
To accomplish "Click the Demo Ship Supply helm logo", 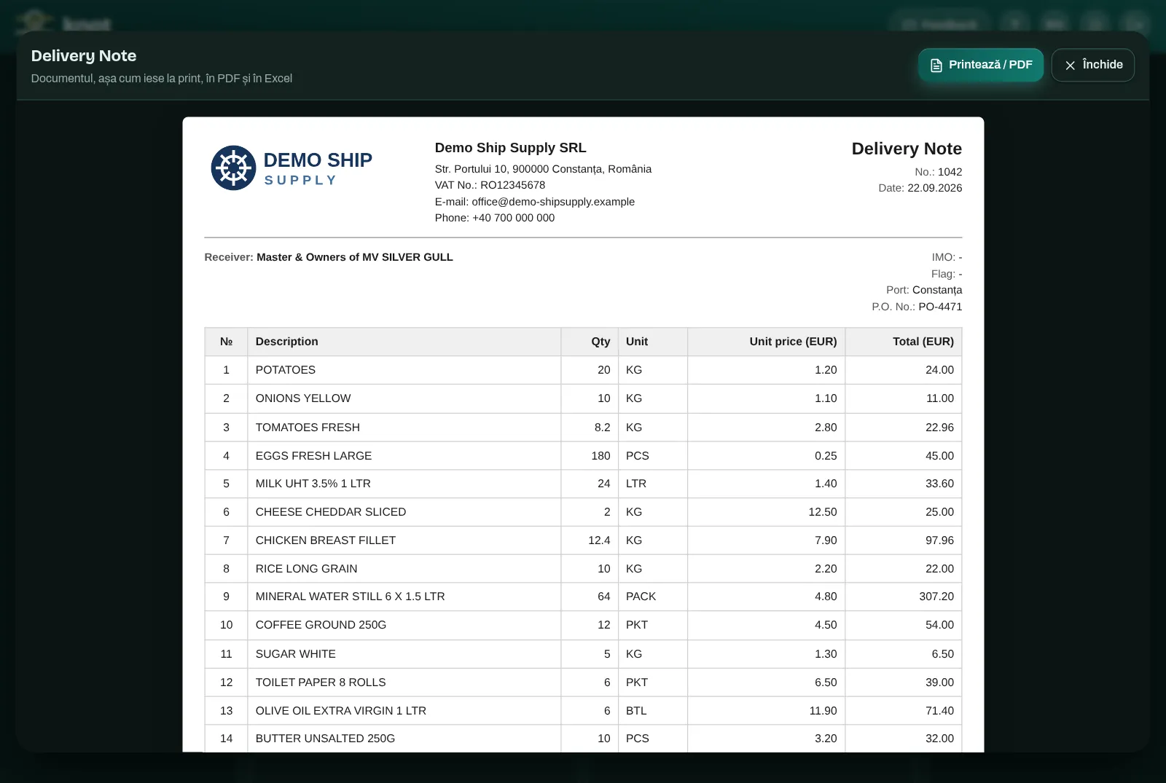I will pyautogui.click(x=233, y=168).
